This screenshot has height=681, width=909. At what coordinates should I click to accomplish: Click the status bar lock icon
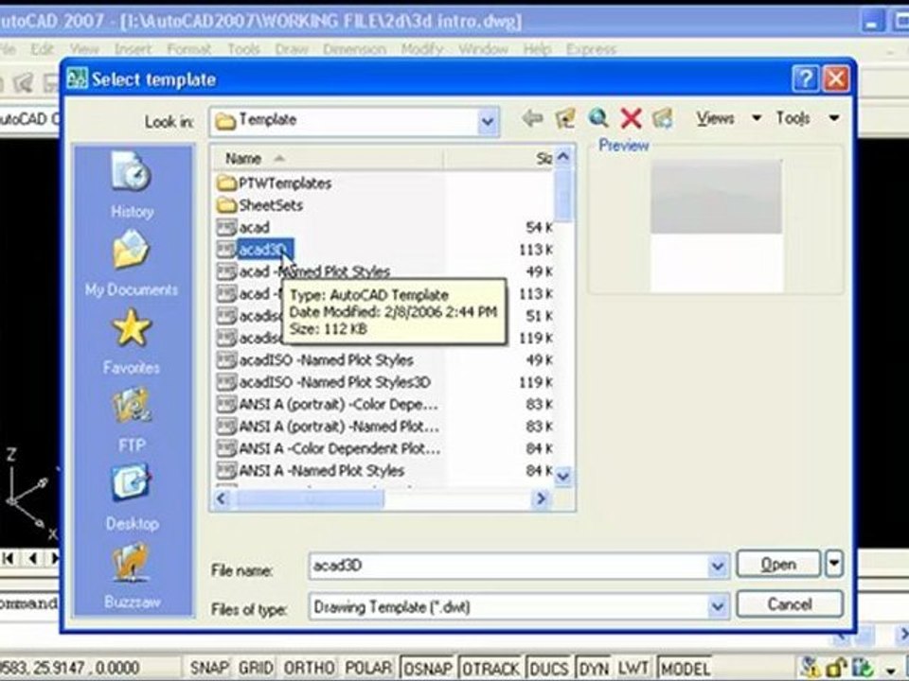tap(836, 668)
